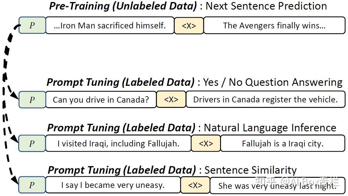Select the "The Avengers finally wins..." box
This screenshot has width=348, height=196.
coord(274,26)
